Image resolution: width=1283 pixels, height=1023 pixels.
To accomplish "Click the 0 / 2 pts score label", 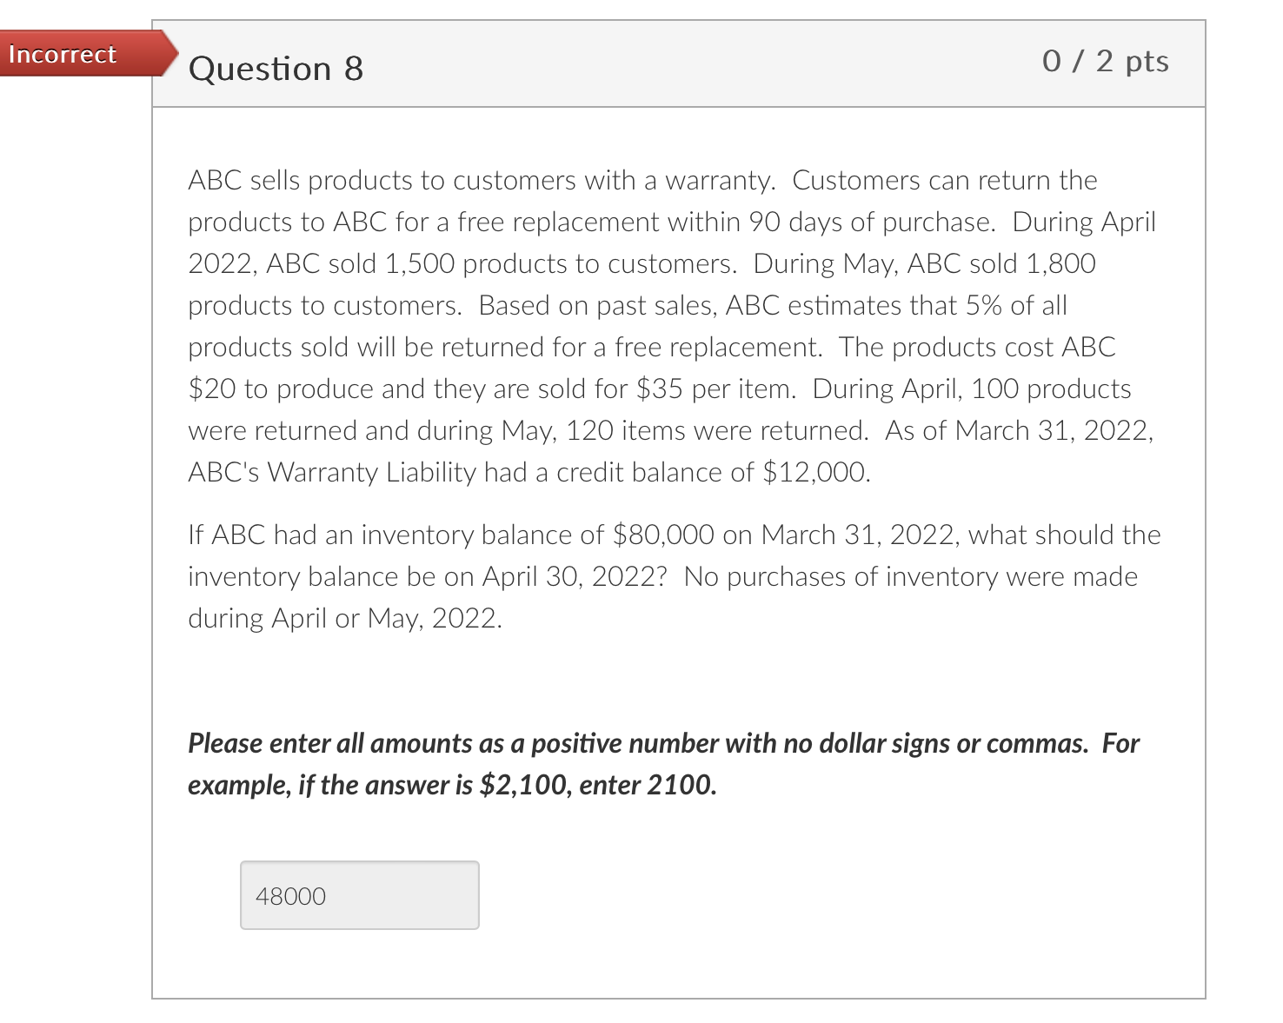I will (1104, 62).
